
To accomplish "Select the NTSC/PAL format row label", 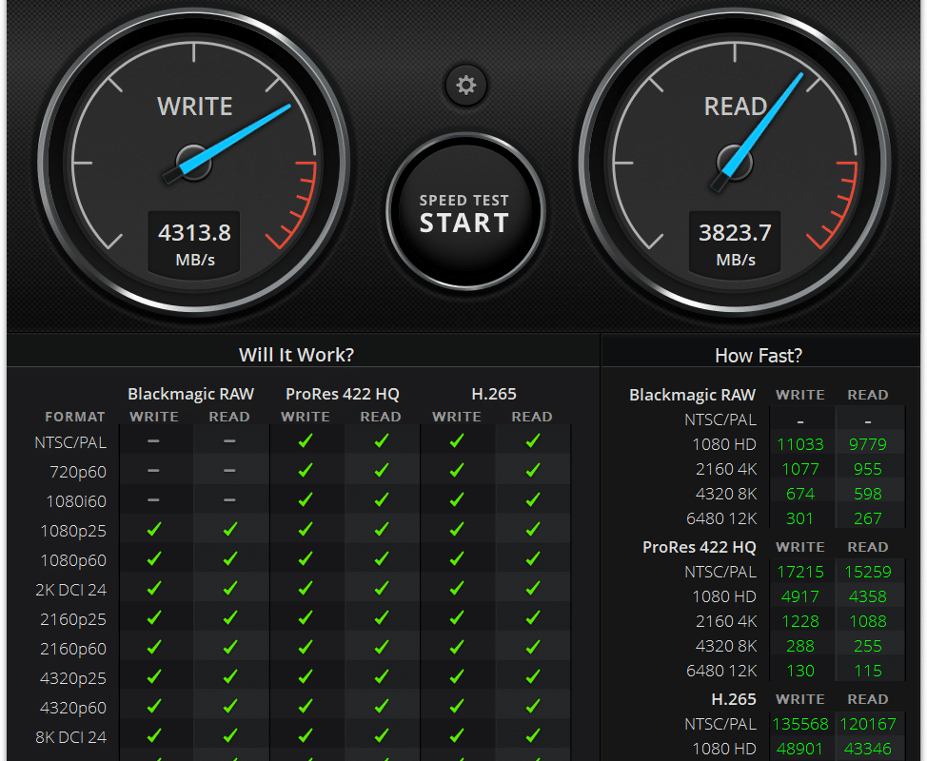I will [x=70, y=442].
